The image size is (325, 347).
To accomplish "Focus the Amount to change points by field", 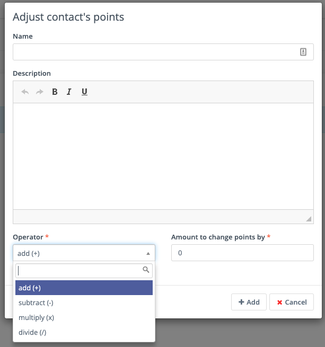I will click(x=242, y=253).
